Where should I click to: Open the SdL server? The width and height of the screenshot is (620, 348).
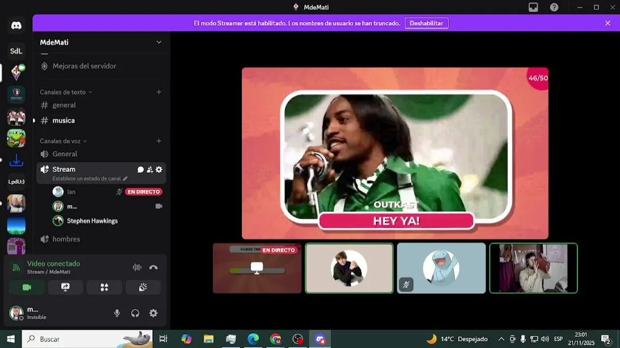pyautogui.click(x=16, y=51)
